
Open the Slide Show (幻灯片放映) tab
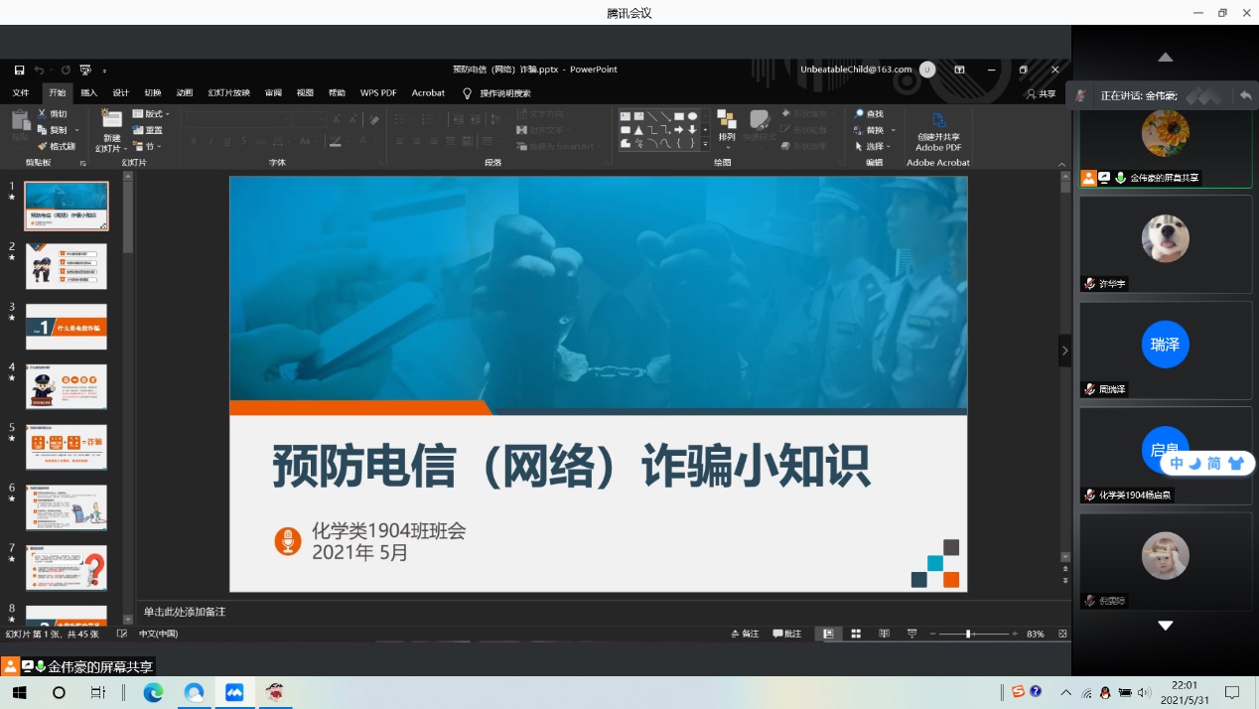[x=228, y=92]
